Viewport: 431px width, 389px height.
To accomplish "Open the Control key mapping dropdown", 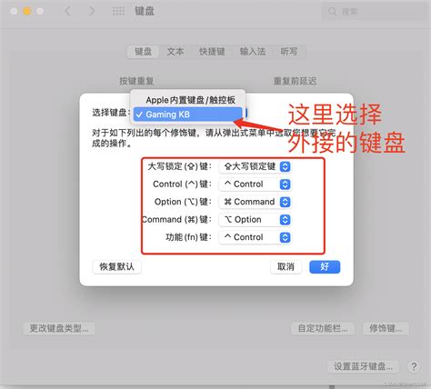I will pos(255,185).
